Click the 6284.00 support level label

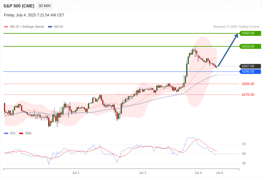tap(248, 84)
